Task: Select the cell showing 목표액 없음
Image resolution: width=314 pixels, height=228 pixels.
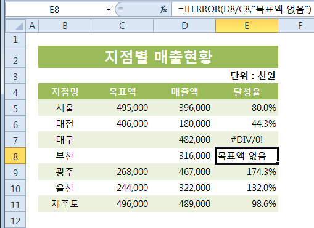Action: (247, 156)
